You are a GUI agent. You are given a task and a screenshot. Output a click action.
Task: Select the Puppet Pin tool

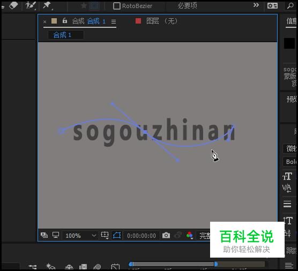click(x=47, y=5)
